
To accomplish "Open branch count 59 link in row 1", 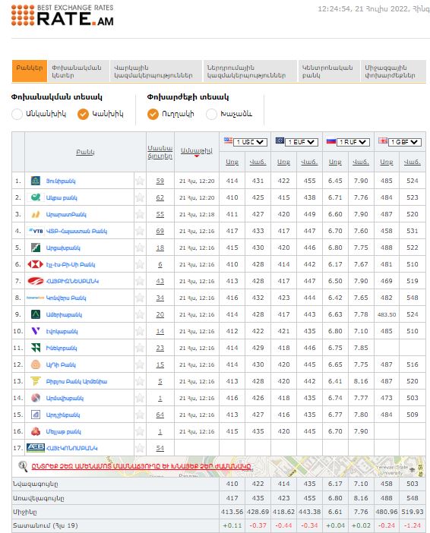I will [160, 181].
